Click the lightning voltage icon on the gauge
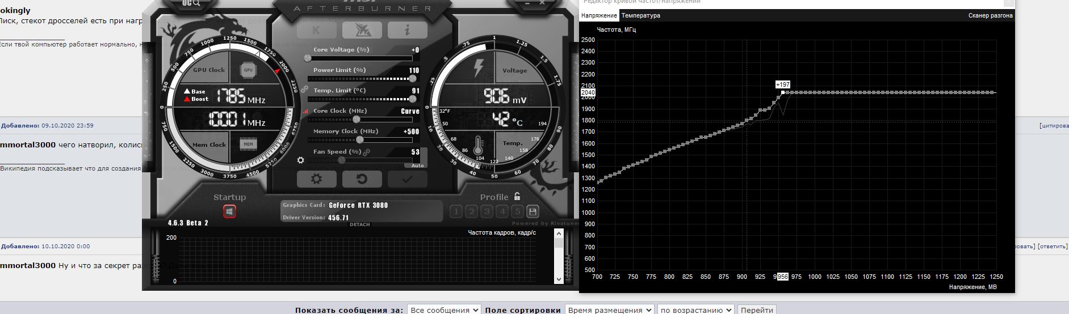1069x314 pixels. [479, 68]
